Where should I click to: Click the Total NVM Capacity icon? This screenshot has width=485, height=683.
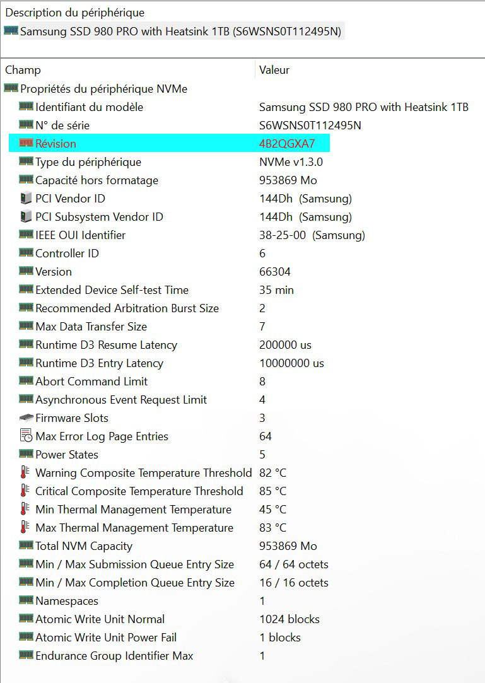click(x=26, y=546)
